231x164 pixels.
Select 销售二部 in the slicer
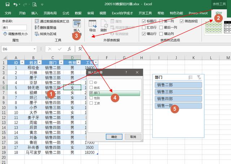[178, 85]
